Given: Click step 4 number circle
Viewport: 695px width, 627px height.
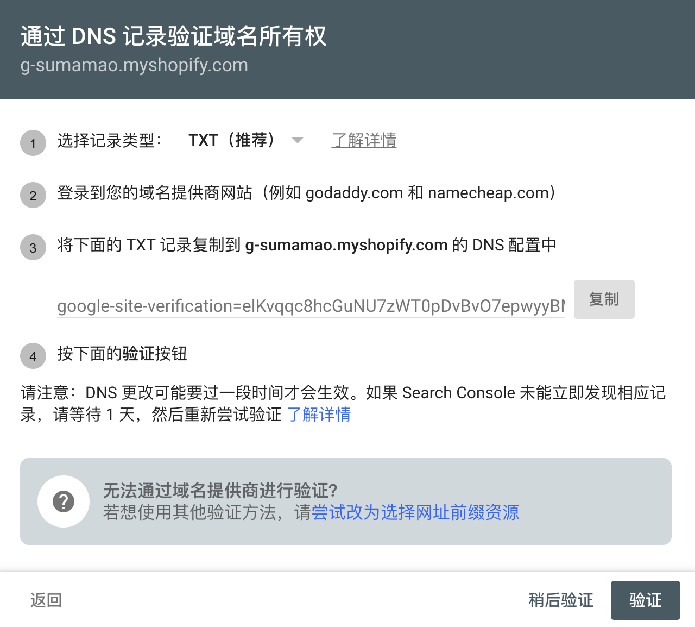Looking at the screenshot, I should (x=33, y=356).
